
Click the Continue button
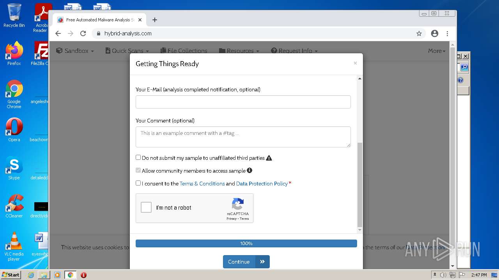[246, 262]
